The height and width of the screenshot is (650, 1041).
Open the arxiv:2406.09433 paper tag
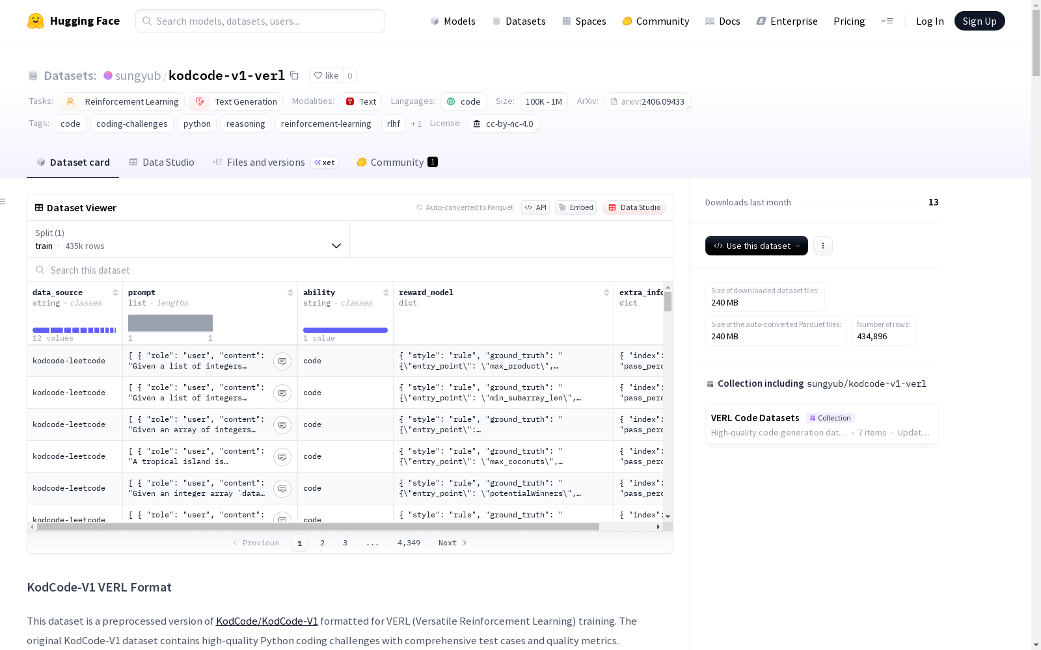pyautogui.click(x=647, y=101)
